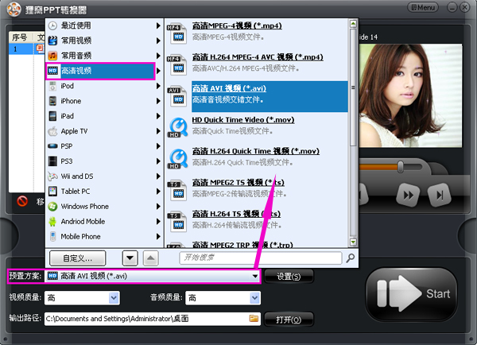Click the PS3 console icon

52,161
